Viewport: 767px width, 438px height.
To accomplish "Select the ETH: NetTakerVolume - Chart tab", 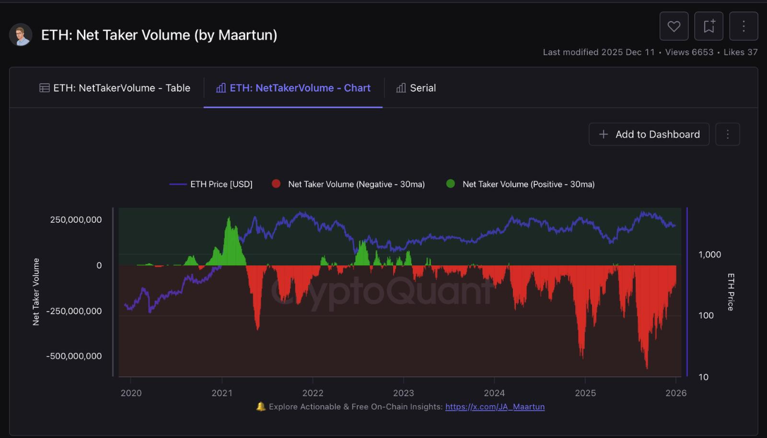I will [293, 88].
